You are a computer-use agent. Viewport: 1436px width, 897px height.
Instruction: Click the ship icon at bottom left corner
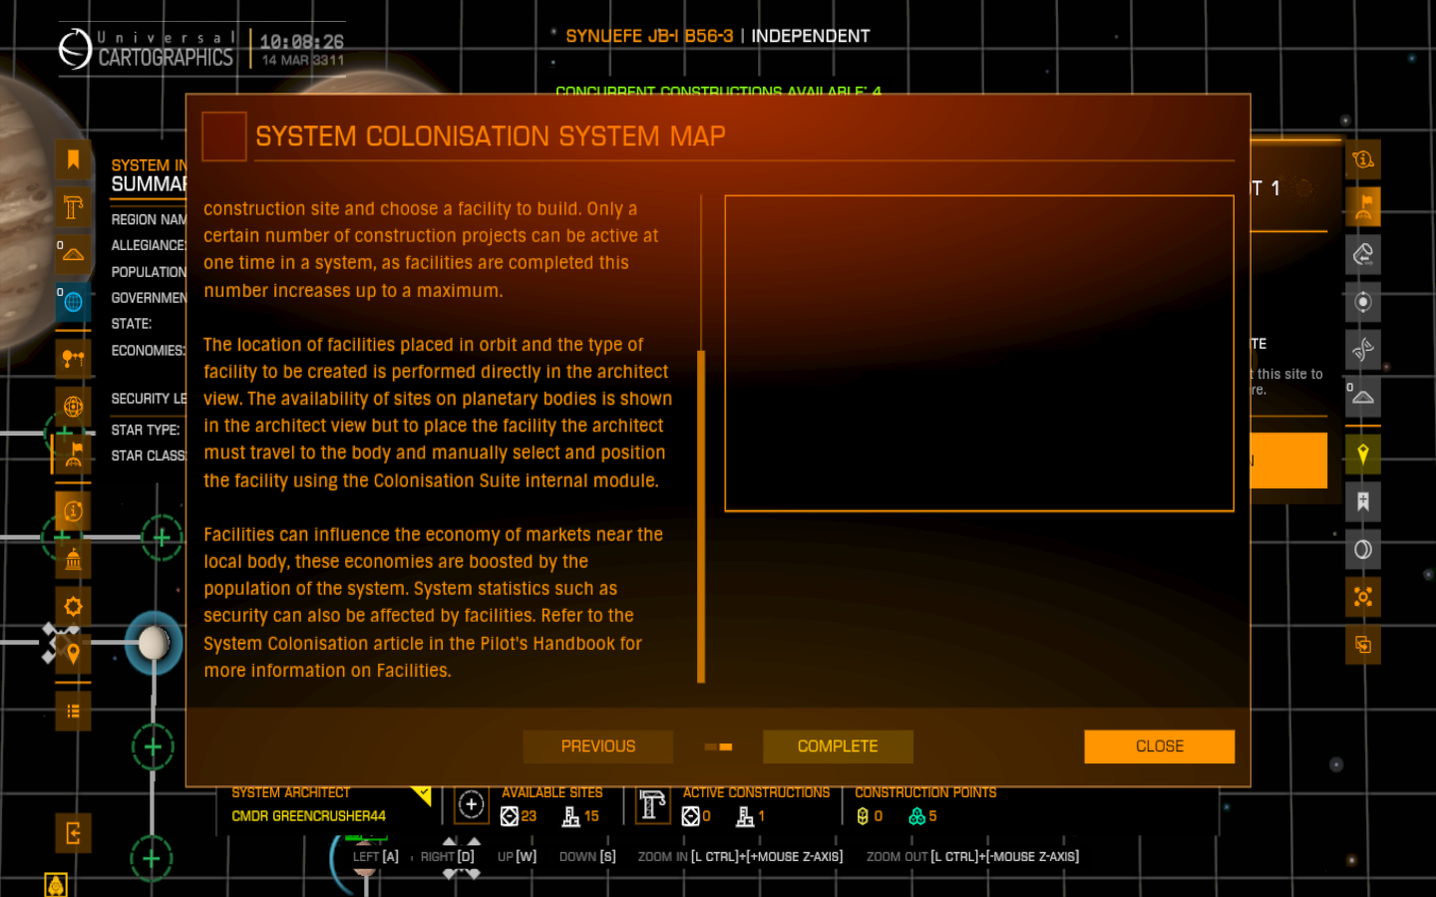[56, 884]
